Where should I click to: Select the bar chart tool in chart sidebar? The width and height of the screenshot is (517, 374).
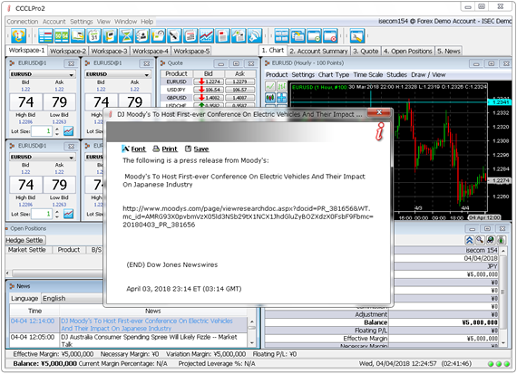point(281,86)
